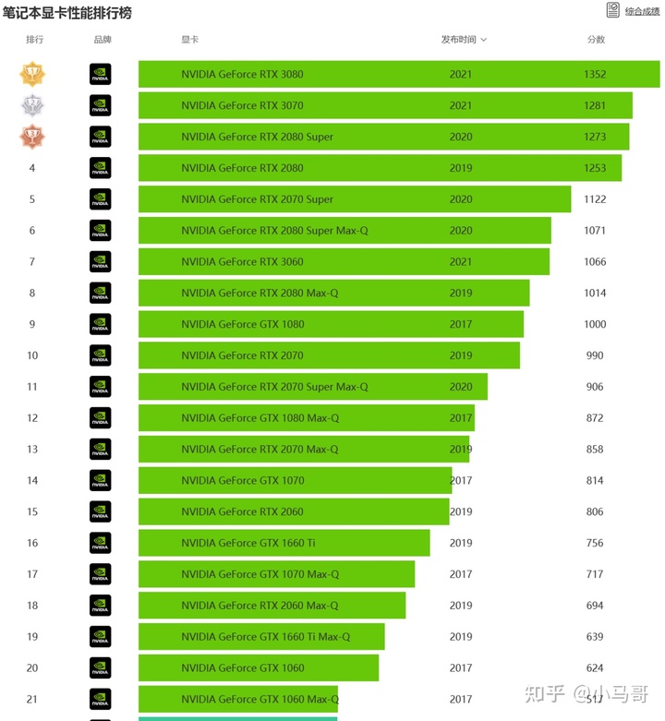Screen dimensions: 665x721
Task: Click NVIDIA logo beside RTX 2080
Action: click(100, 168)
